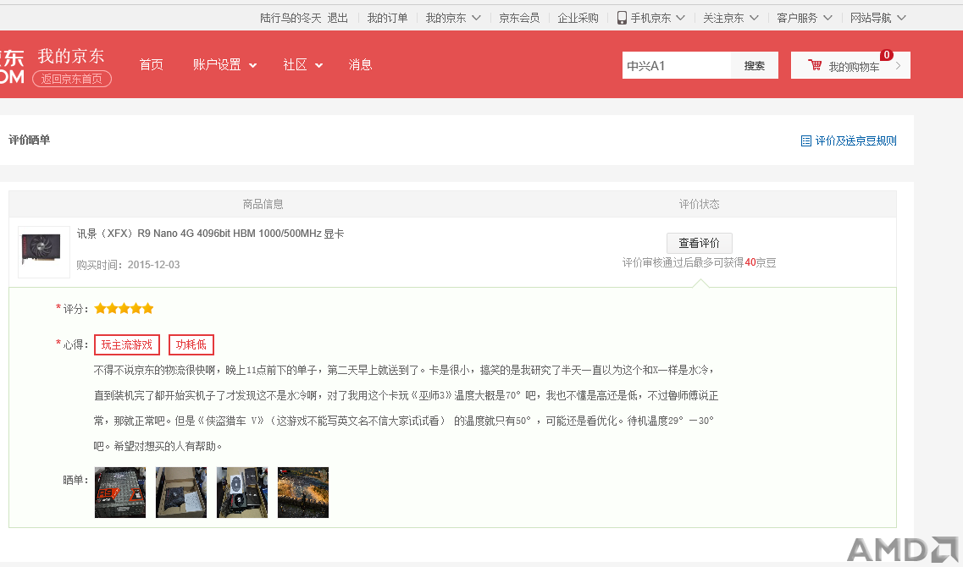Open first review photo showing R9 box
Image resolution: width=963 pixels, height=567 pixels.
120,493
